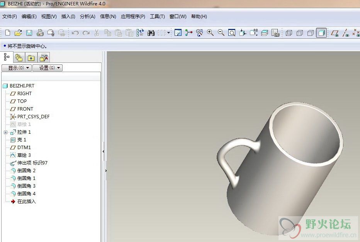Image resolution: width=360 pixels, height=242 pixels.
Task: Click the send as mail attachment icon
Action: tap(51, 33)
